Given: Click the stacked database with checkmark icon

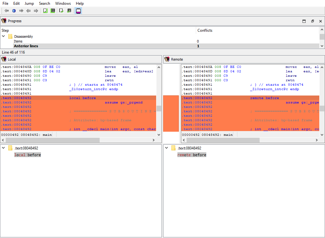Looking at the screenshot, I should point(69,11).
